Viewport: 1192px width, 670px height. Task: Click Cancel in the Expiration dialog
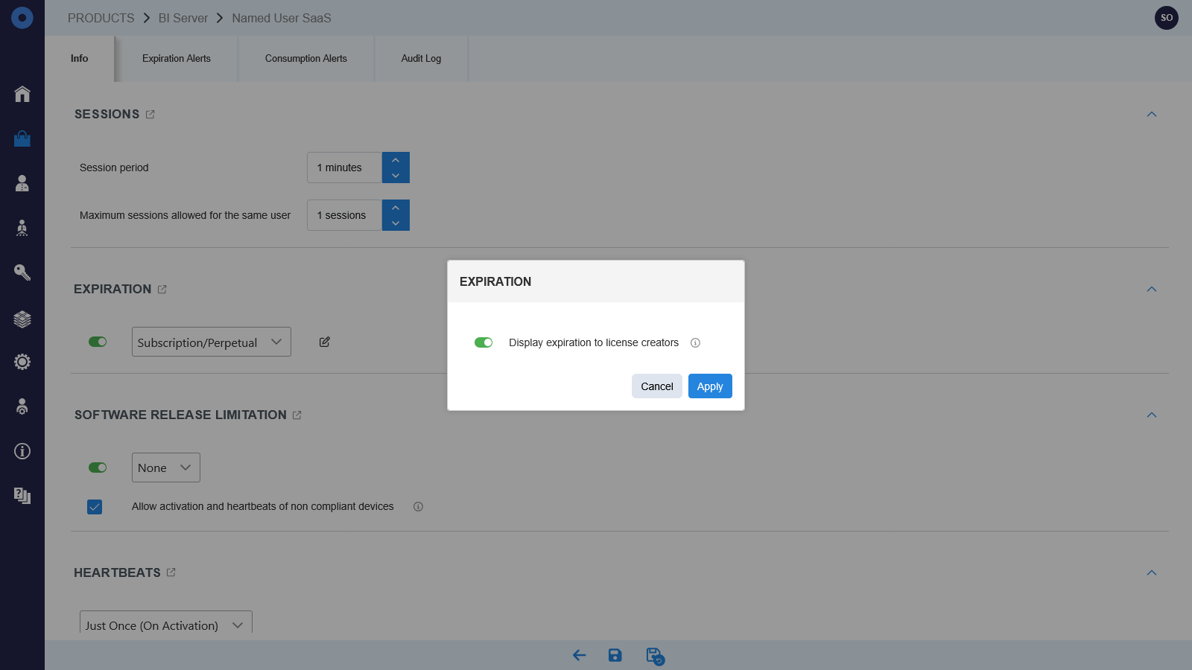(657, 386)
